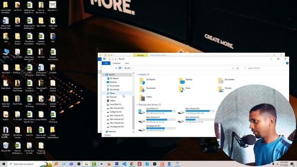
Task: Select New Volume (F:) drive in the main pane
Action: 157,120
